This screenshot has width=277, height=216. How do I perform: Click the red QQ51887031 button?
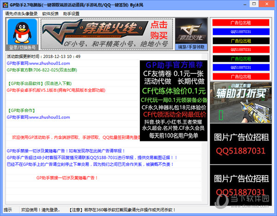(241, 49)
